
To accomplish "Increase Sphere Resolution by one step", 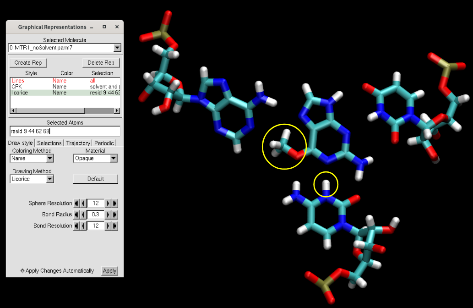I will click(x=109, y=203).
